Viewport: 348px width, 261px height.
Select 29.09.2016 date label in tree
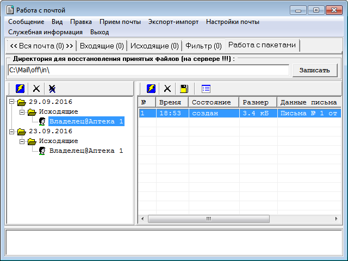pos(51,102)
